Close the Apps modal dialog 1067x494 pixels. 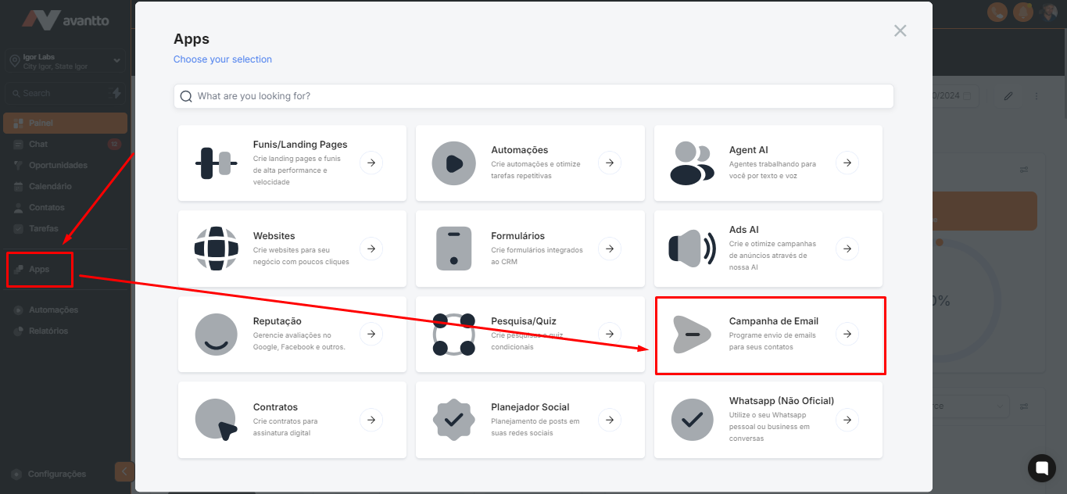click(900, 31)
